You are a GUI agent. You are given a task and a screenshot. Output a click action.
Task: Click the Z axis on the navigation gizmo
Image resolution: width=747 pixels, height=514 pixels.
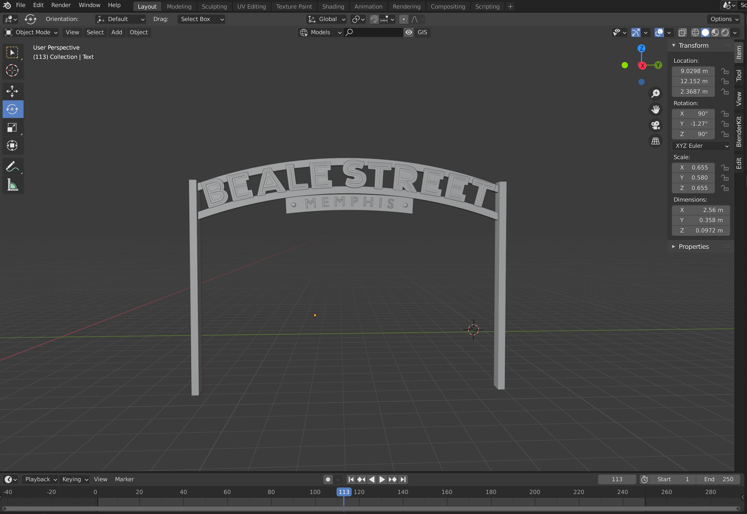[x=642, y=48]
